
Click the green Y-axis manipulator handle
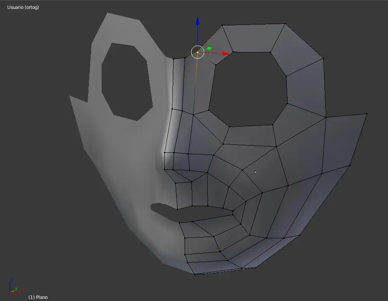pos(209,49)
